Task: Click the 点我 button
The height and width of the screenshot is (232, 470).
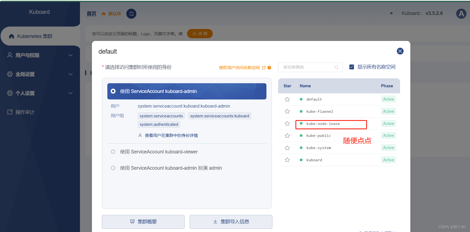Action: coord(200,34)
